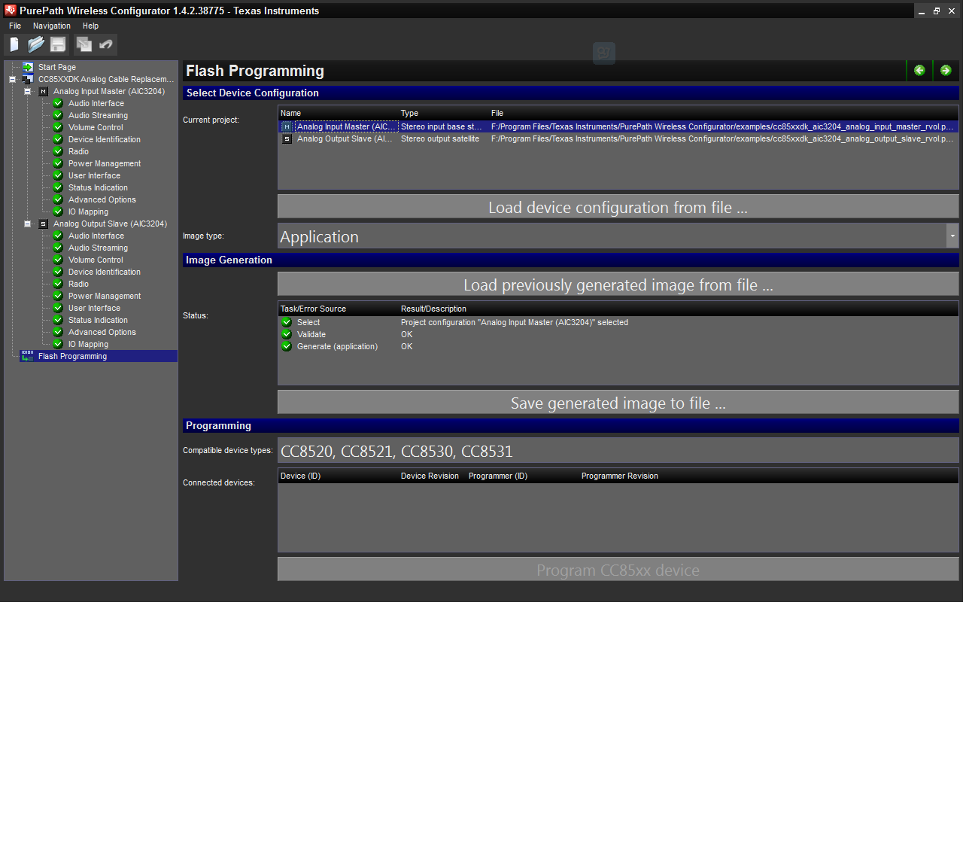
Task: Select Start Page in the tree
Action: coord(57,67)
